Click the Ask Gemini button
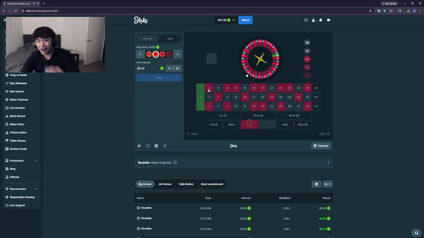The height and width of the screenshot is (238, 424). click(389, 3)
